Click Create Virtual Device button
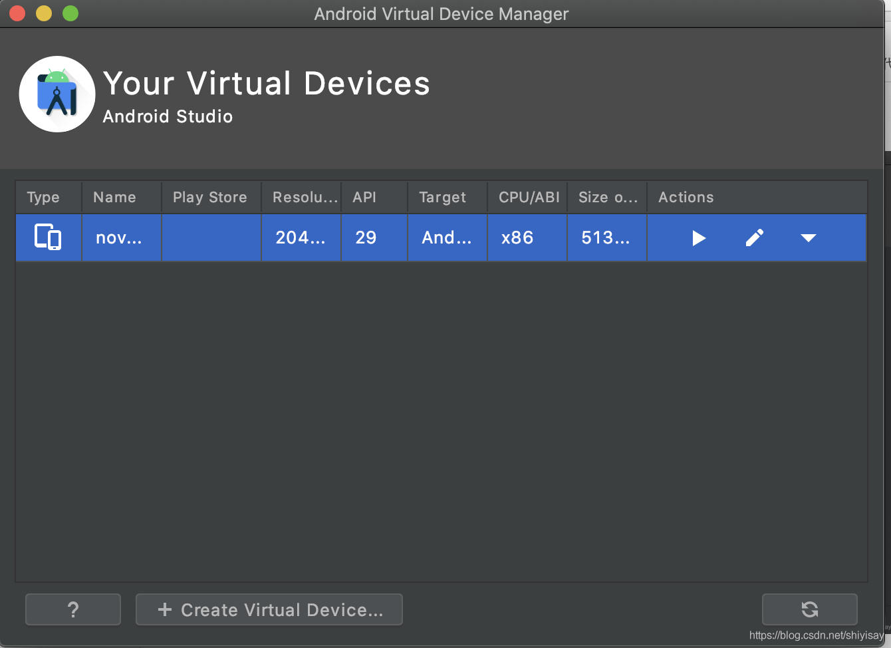Viewport: 891px width, 648px height. [269, 609]
